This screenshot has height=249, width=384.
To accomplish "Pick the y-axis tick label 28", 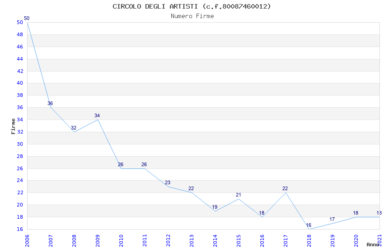I will [20, 156].
